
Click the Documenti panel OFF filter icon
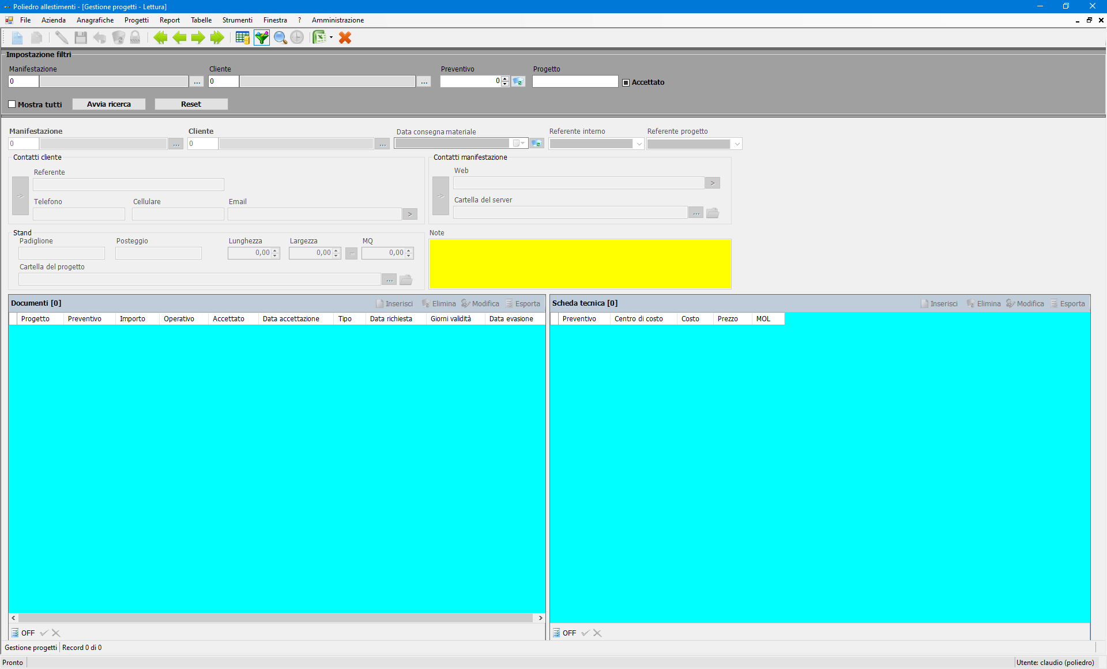pyautogui.click(x=15, y=633)
